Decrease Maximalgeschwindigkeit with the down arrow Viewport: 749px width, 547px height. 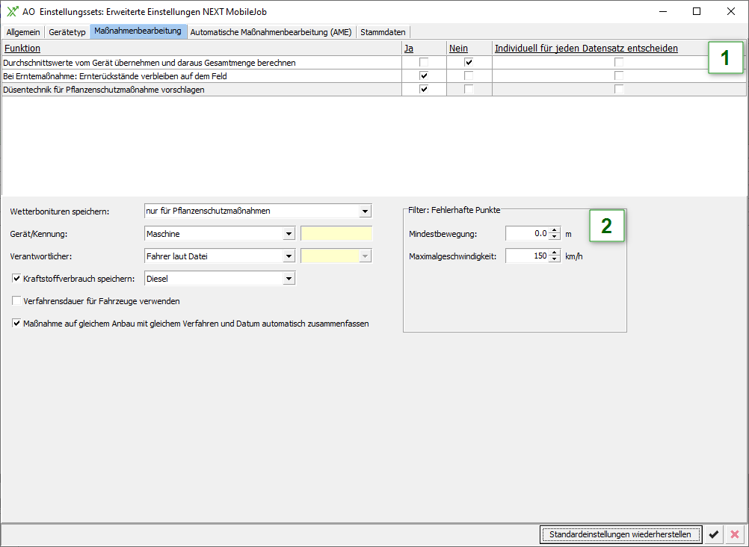555,259
